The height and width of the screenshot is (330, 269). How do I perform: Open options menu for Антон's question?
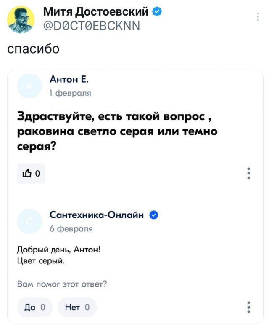249,173
